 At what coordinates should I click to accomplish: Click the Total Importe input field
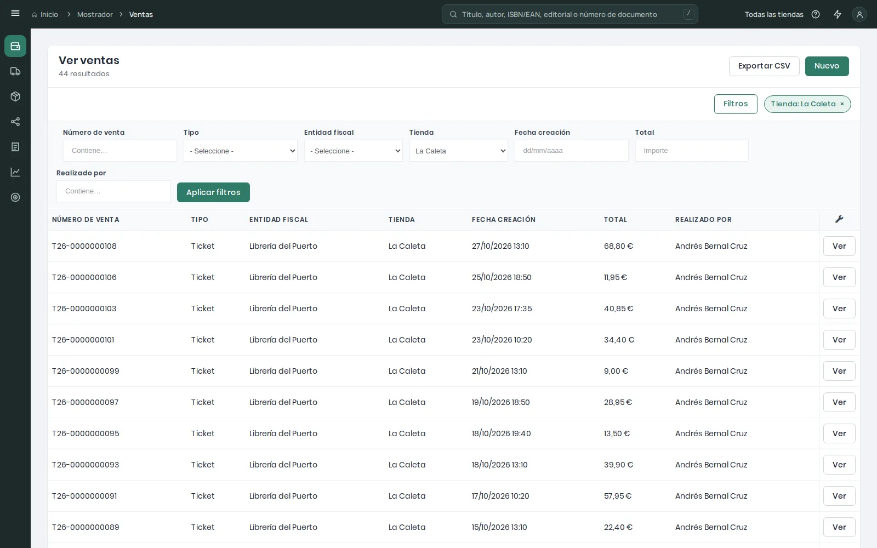(x=692, y=151)
